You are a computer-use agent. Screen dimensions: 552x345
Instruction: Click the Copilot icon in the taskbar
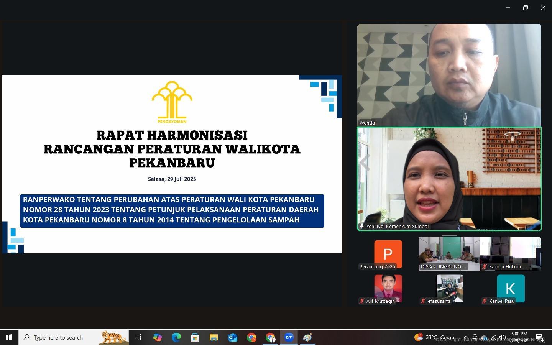point(157,337)
